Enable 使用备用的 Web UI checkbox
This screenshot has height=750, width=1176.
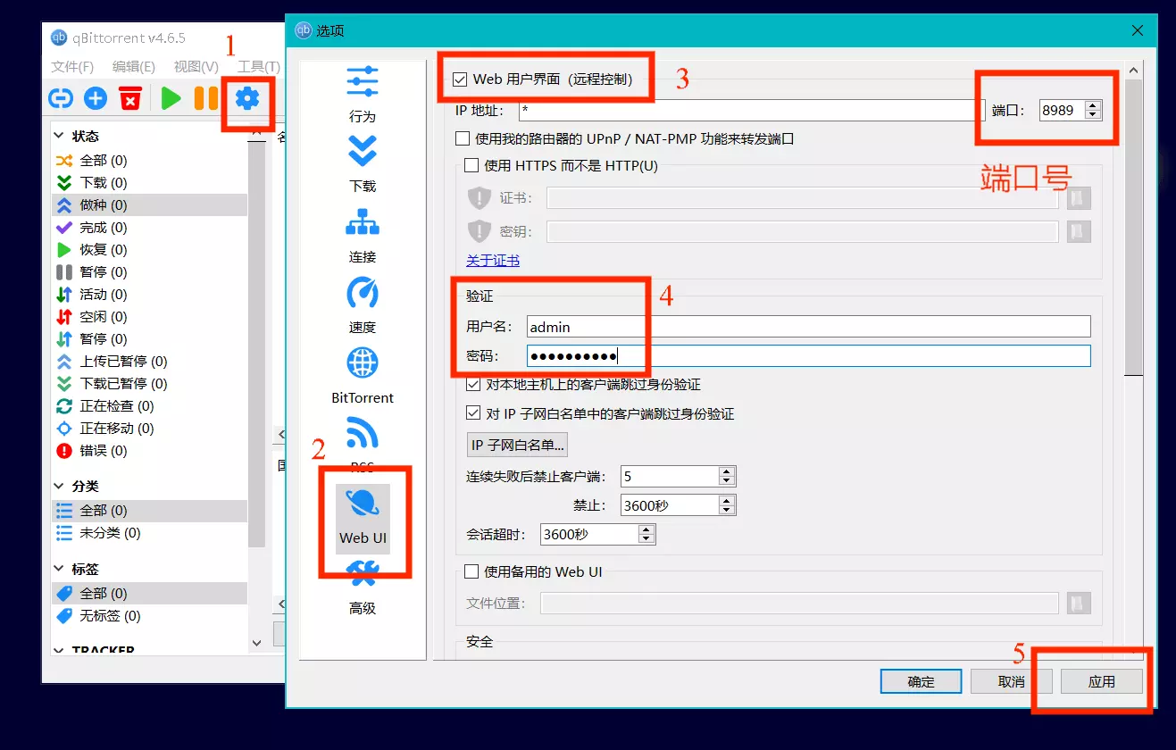pos(471,571)
